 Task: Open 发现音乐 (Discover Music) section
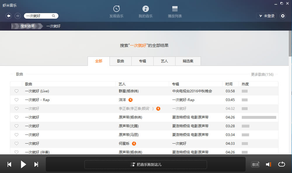[x=117, y=12]
